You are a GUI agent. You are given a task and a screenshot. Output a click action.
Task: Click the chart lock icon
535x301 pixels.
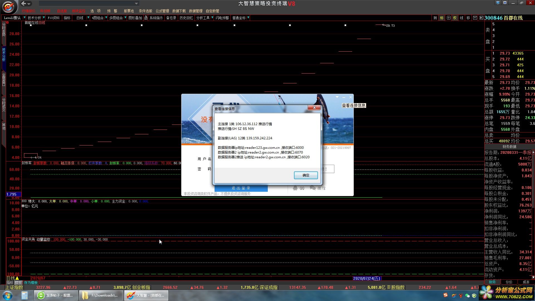click(146, 18)
